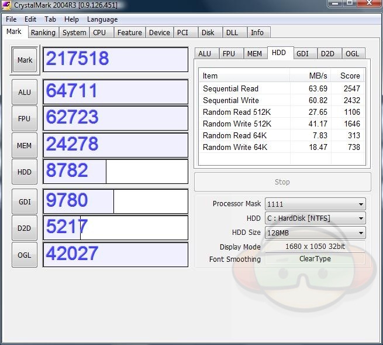Screen dimensions: 383x345
Task: Launch the MEM benchmark test
Action: (25, 145)
